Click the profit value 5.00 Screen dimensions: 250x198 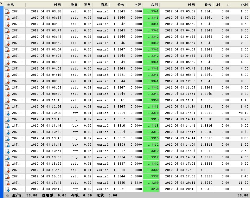tap(245, 75)
